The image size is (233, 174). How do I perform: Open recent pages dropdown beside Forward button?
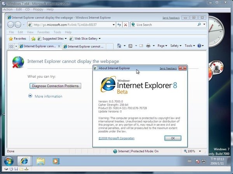pyautogui.click(x=23, y=25)
